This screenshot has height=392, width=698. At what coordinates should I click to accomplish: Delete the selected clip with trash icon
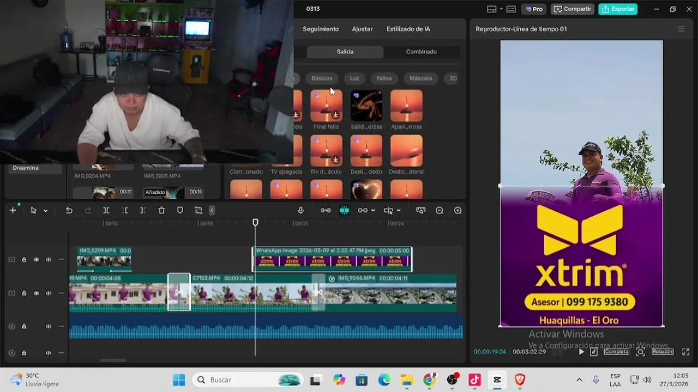coord(161,210)
